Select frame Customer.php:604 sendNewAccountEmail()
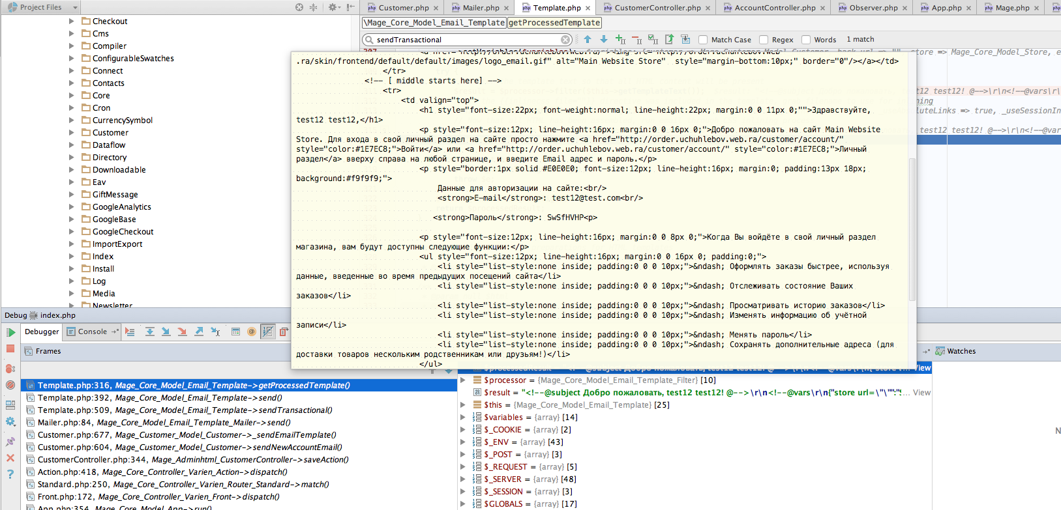1061x510 pixels. [240, 447]
